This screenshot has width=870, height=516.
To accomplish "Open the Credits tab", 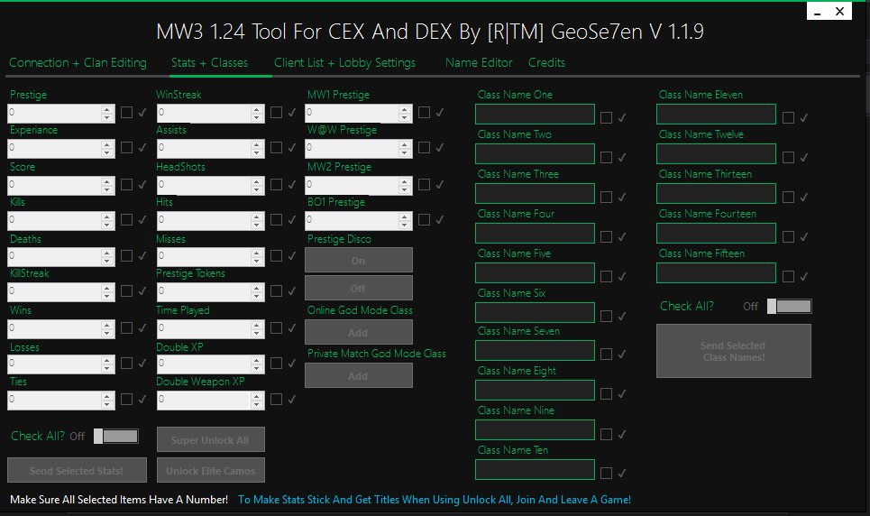I will [546, 63].
